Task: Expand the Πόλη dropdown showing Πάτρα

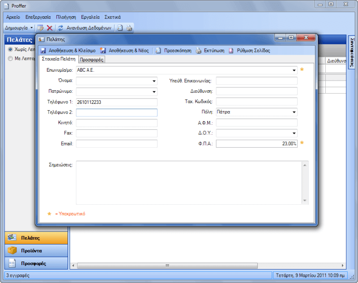Action: (294, 112)
